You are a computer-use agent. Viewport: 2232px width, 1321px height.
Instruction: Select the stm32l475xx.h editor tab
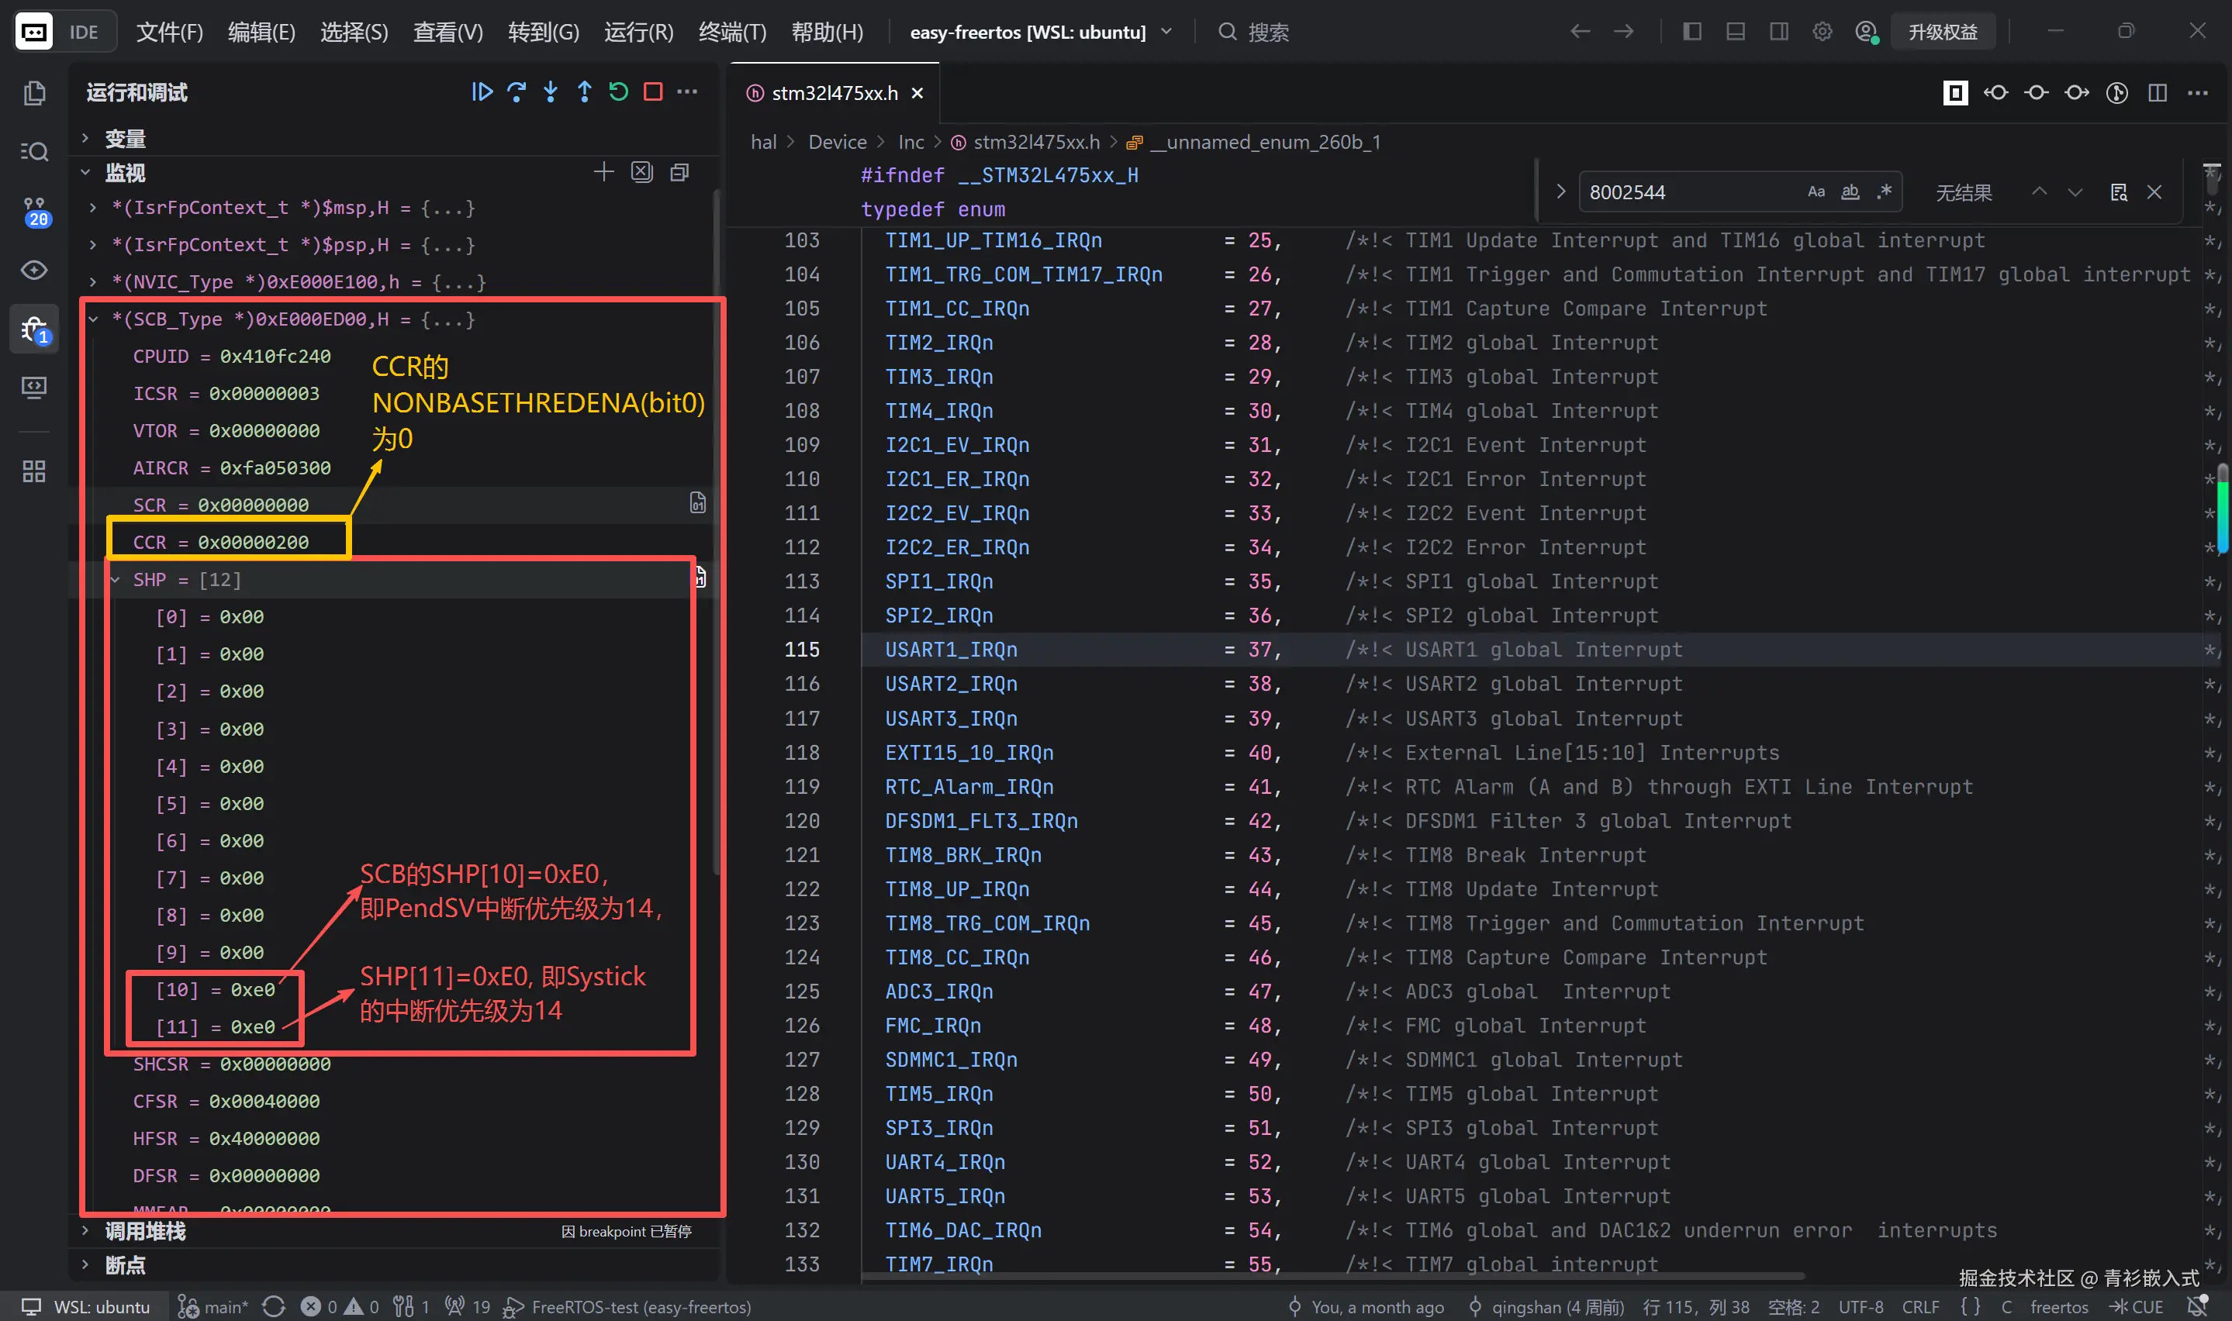pyautogui.click(x=834, y=92)
